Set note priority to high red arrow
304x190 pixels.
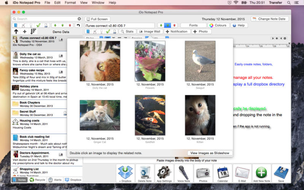click(x=174, y=25)
